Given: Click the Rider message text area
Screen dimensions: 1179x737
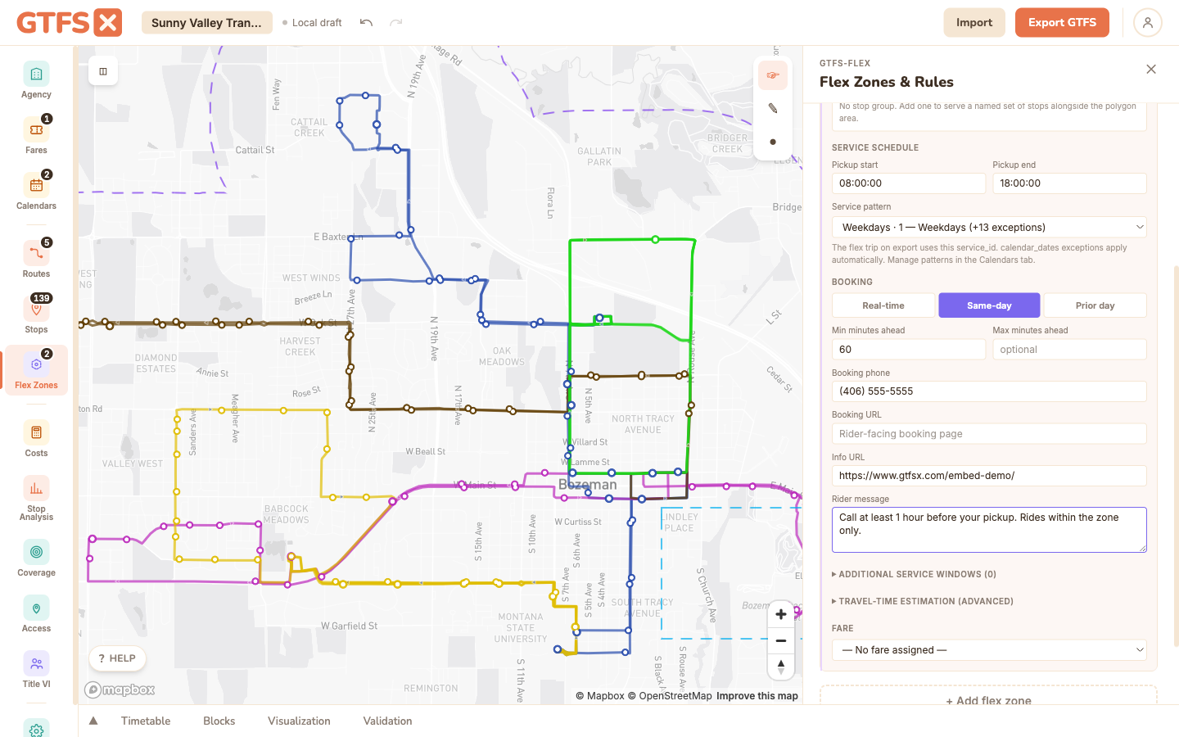Looking at the screenshot, I should pos(989,530).
